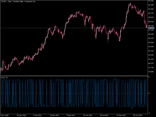Click the 82.265 price level label
This screenshot has height=117, width=156.
(x=151, y=55)
